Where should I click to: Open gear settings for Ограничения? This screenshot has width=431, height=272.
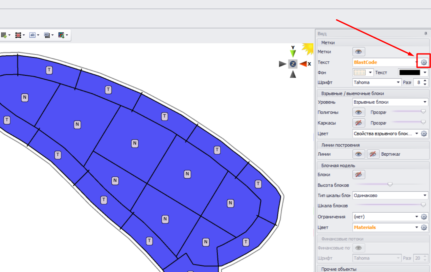tap(424, 217)
